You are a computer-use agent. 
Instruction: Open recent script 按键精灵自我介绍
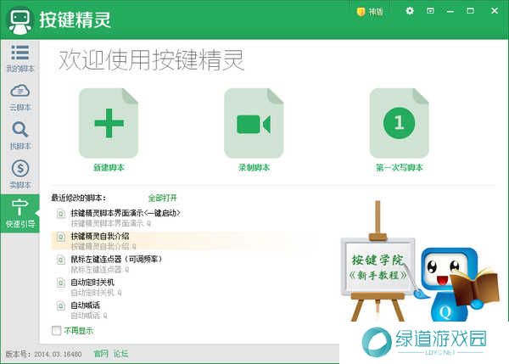click(x=99, y=235)
